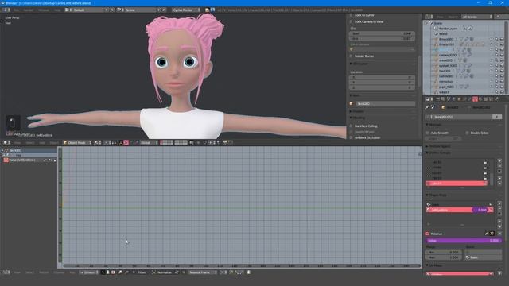The height and width of the screenshot is (286, 509).
Task: Open the Help menu in top bar
Action: click(x=57, y=10)
